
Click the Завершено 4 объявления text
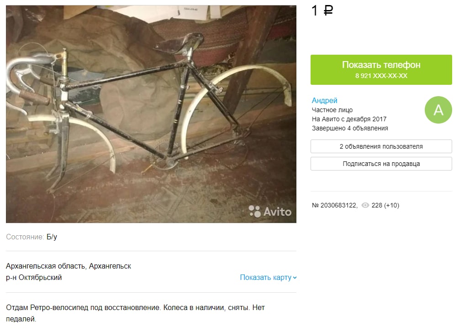[x=350, y=128]
